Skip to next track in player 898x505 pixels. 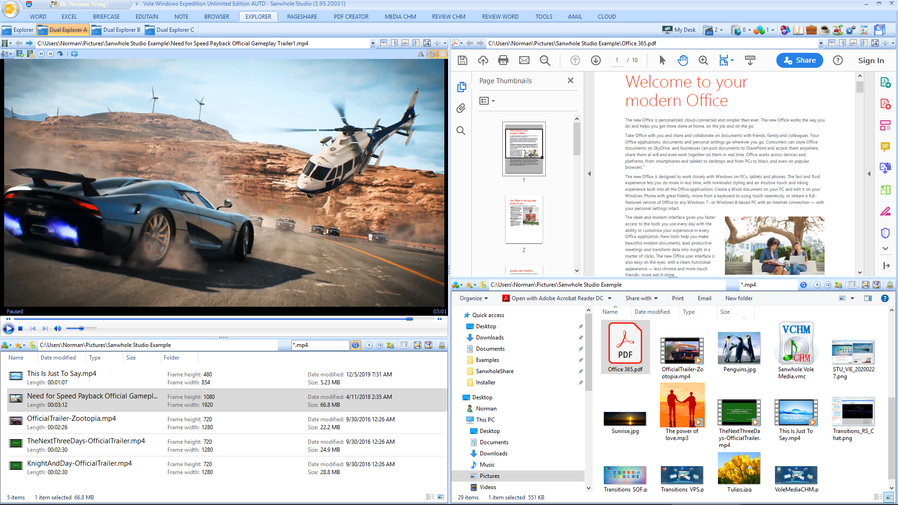click(45, 329)
